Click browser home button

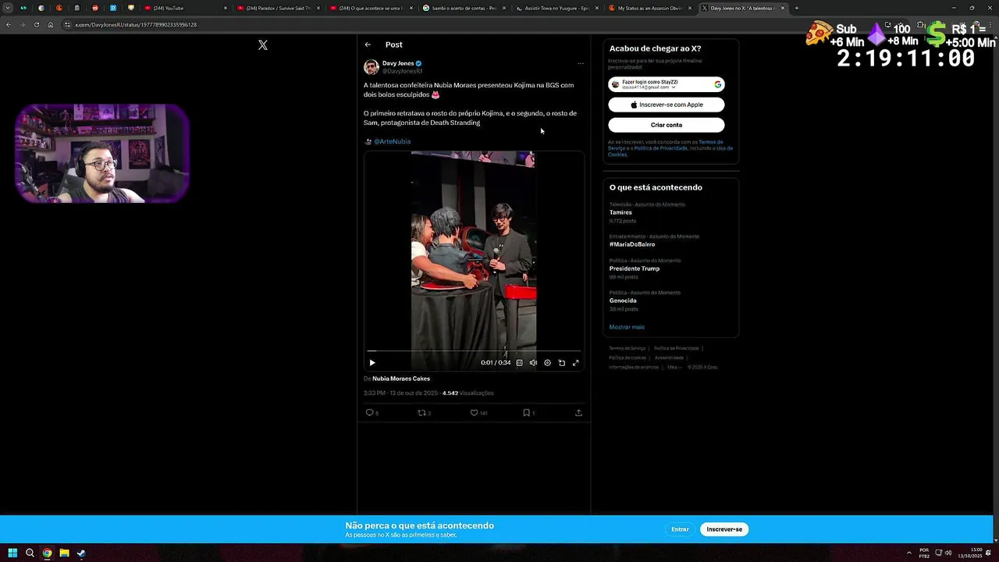click(51, 24)
